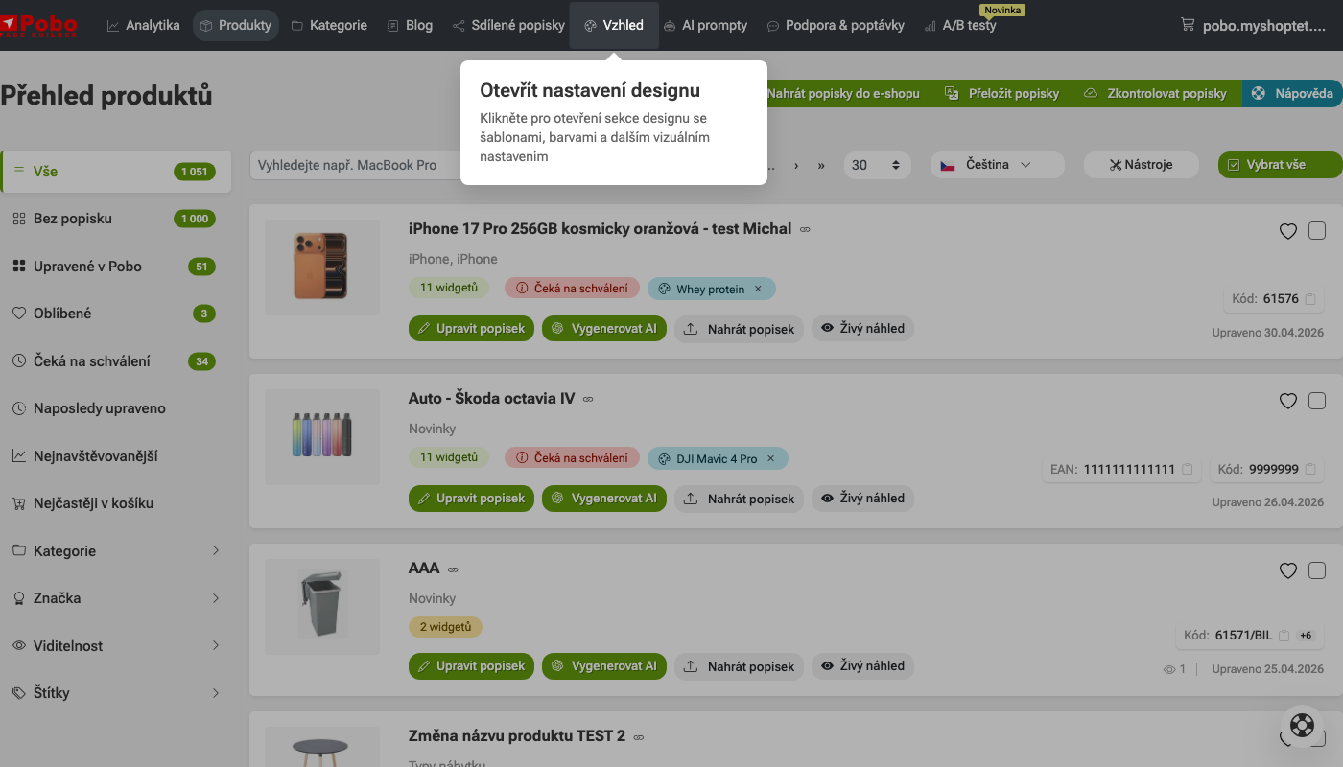Image resolution: width=1343 pixels, height=767 pixels.
Task: Click link icon next to AAA title
Action: 453,569
